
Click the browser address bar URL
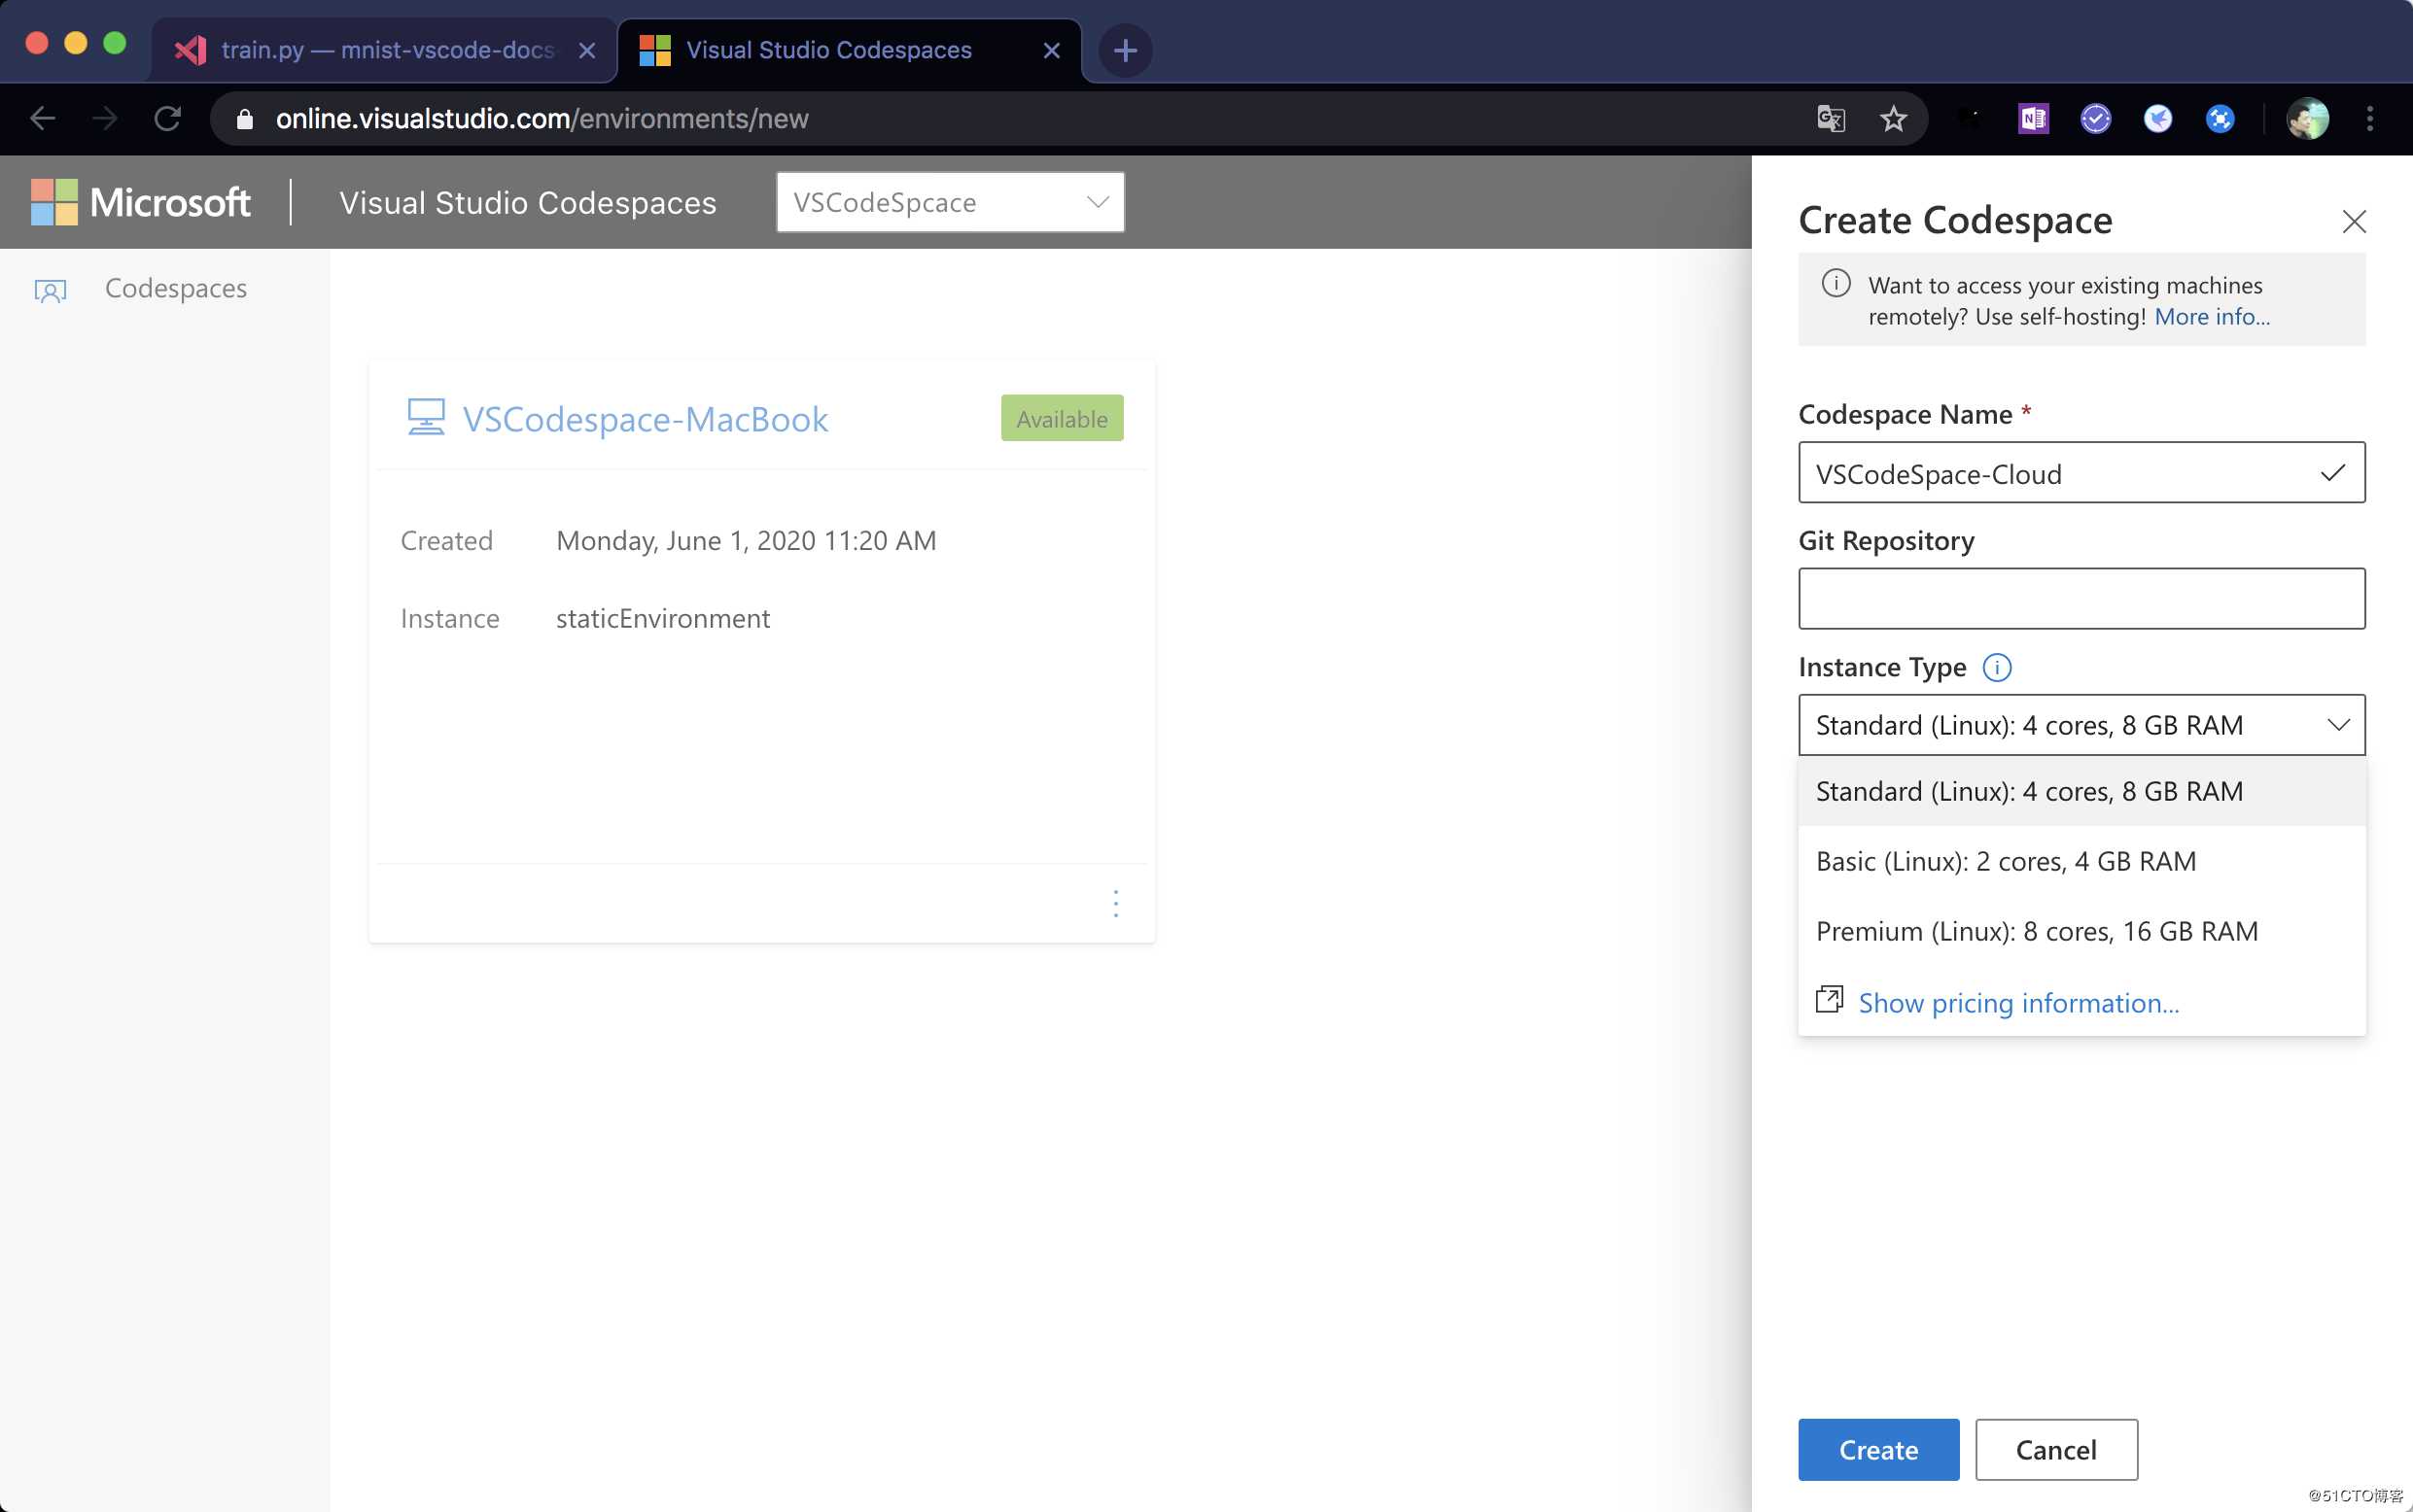coord(542,119)
